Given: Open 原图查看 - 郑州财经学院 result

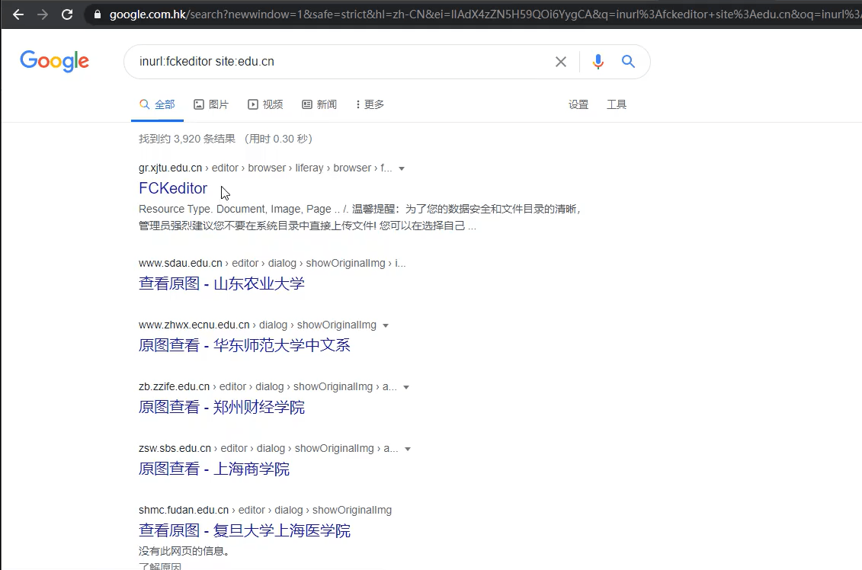Looking at the screenshot, I should coord(222,407).
